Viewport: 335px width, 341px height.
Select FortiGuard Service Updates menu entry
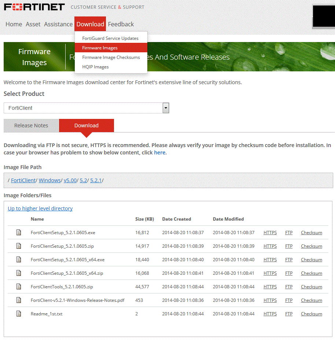pos(111,38)
